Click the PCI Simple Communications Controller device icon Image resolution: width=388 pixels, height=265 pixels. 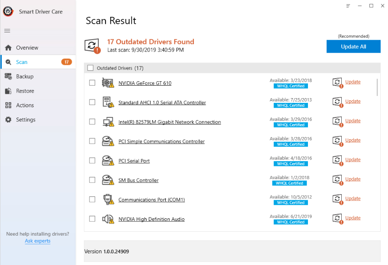pyautogui.click(x=108, y=141)
